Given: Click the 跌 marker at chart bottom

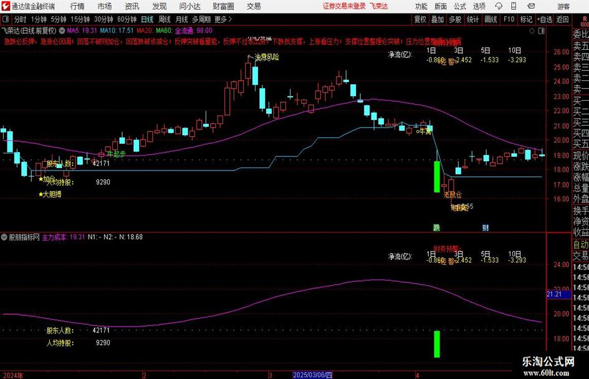Looking at the screenshot, I should coord(436,227).
